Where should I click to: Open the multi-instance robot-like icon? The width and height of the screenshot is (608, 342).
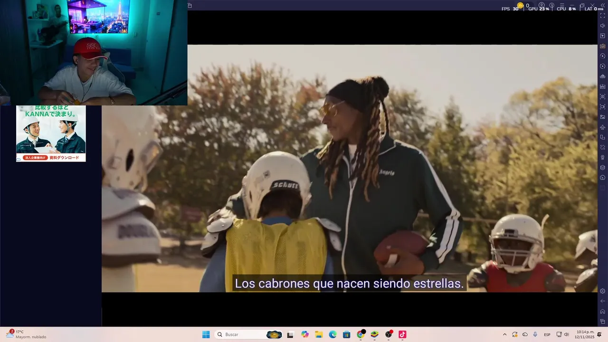pyautogui.click(x=603, y=76)
